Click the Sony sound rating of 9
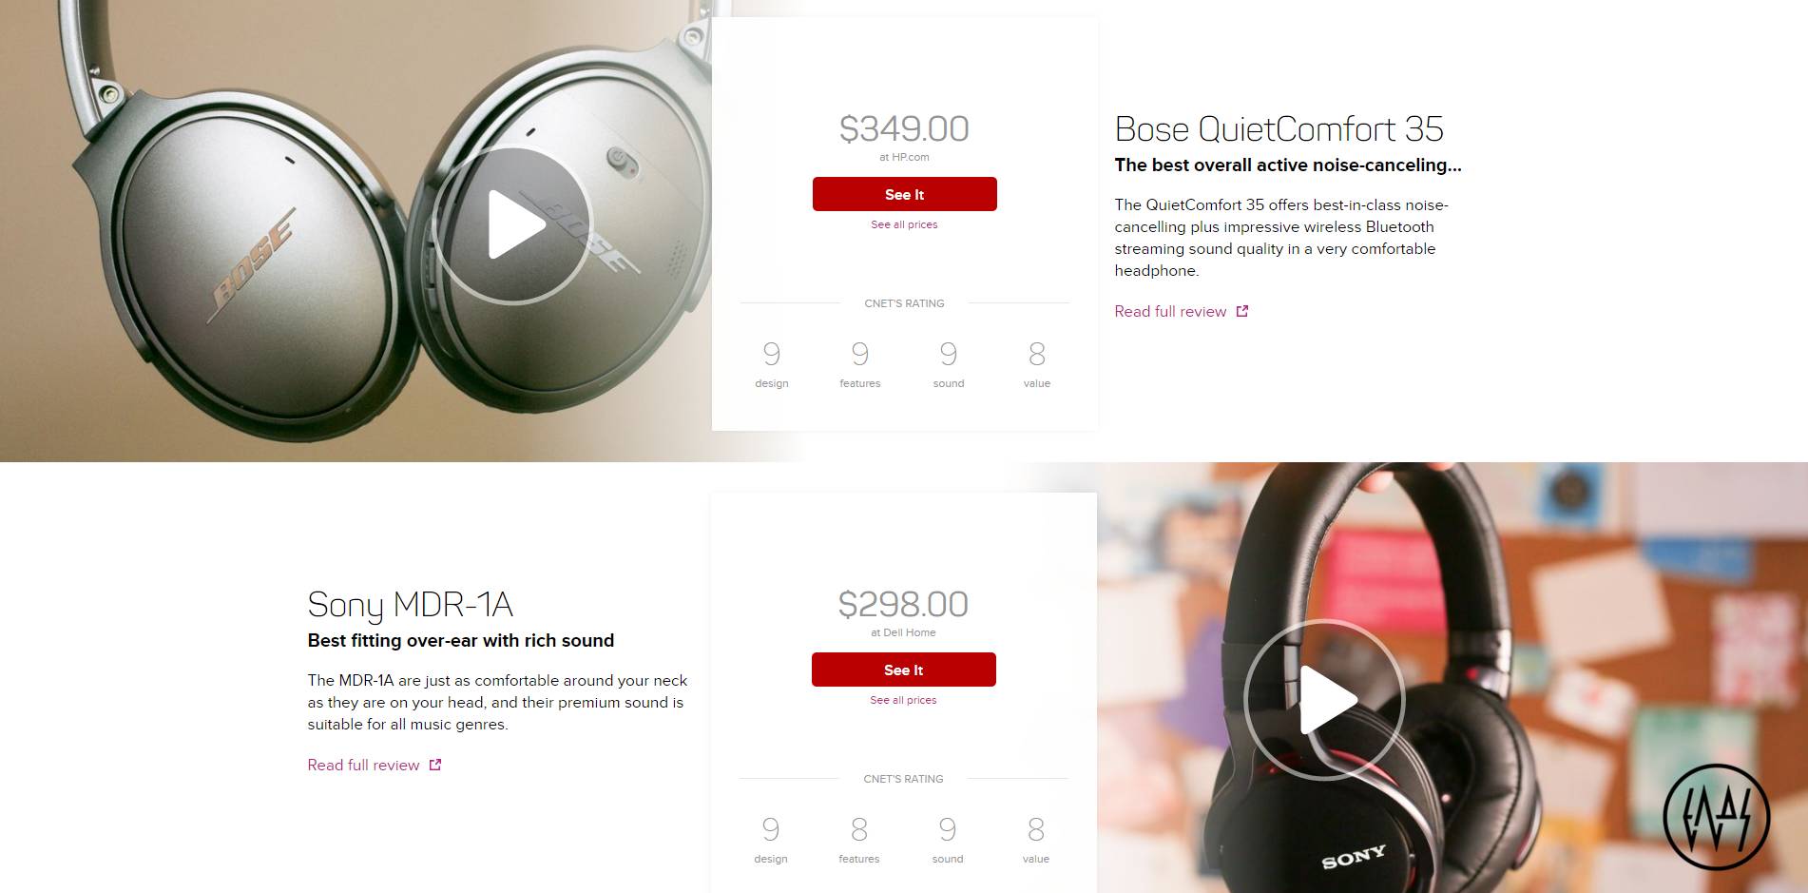The image size is (1808, 893). point(948,829)
